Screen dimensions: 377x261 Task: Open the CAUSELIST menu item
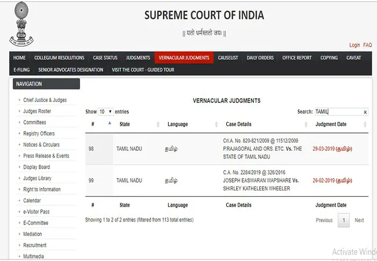pos(228,57)
